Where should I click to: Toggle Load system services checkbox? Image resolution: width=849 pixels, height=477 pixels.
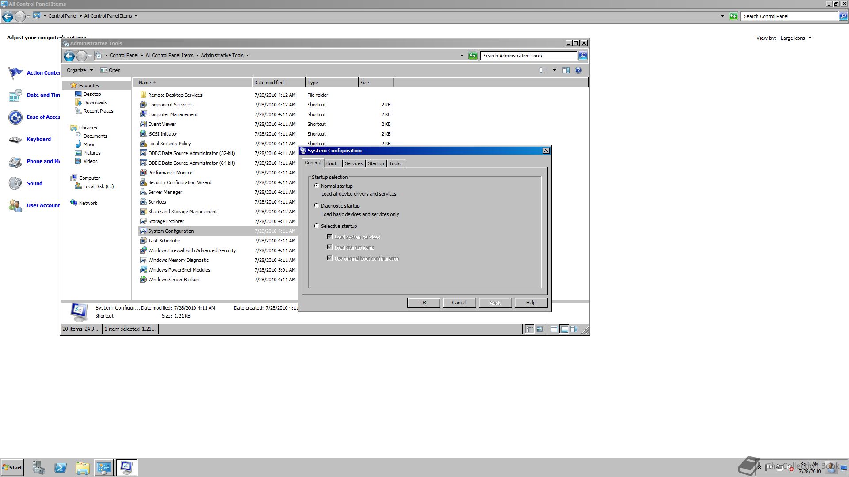click(x=329, y=237)
